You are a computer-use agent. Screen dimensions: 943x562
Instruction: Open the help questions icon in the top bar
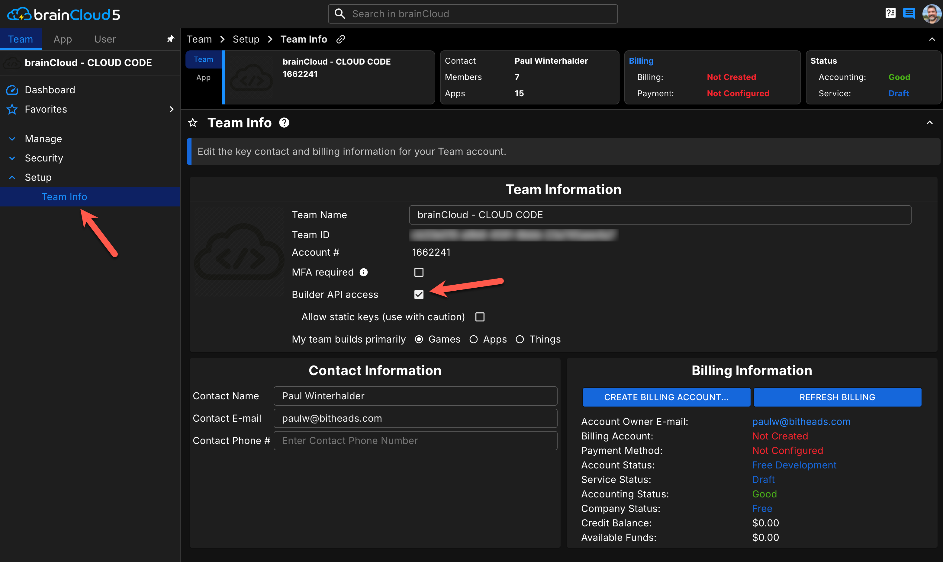coord(890,13)
